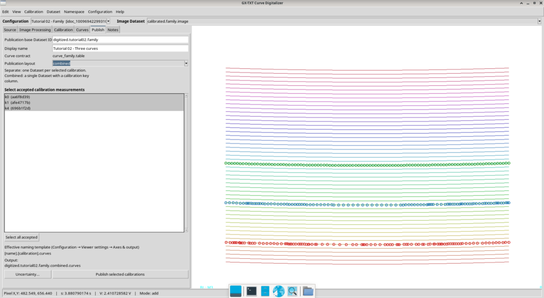Click the [name].[calibration].curves template text
The image size is (544, 298).
[28, 253]
